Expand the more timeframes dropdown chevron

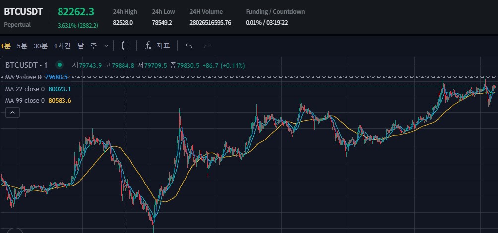[x=106, y=46]
